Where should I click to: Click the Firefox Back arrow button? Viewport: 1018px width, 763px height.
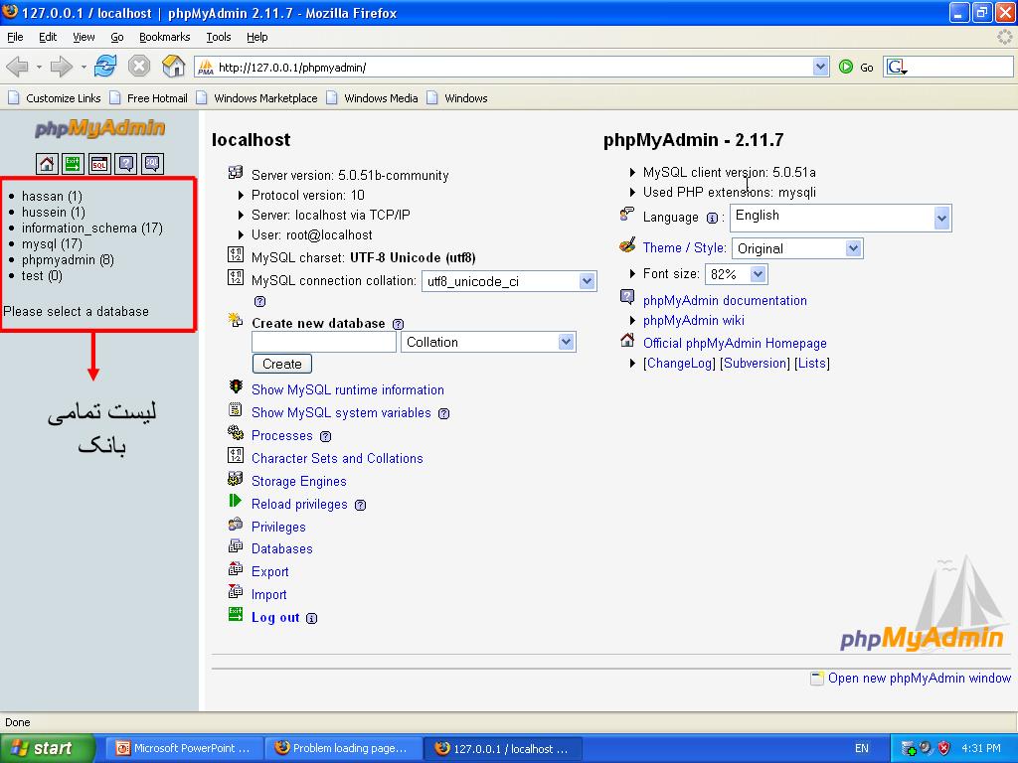pyautogui.click(x=18, y=67)
